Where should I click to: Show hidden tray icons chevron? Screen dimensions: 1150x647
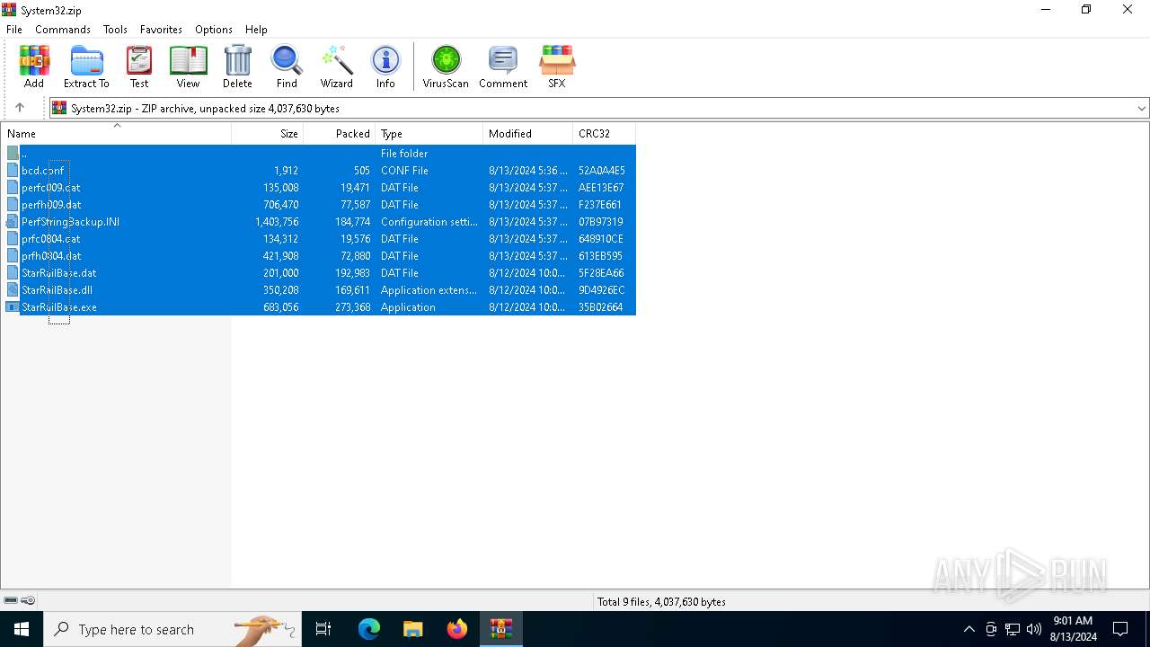tap(969, 629)
